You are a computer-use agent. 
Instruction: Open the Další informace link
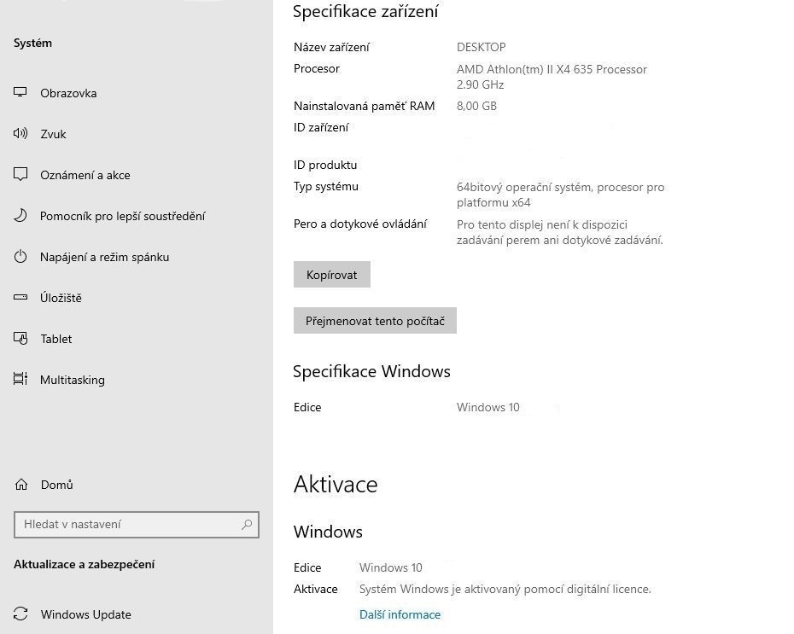point(400,614)
